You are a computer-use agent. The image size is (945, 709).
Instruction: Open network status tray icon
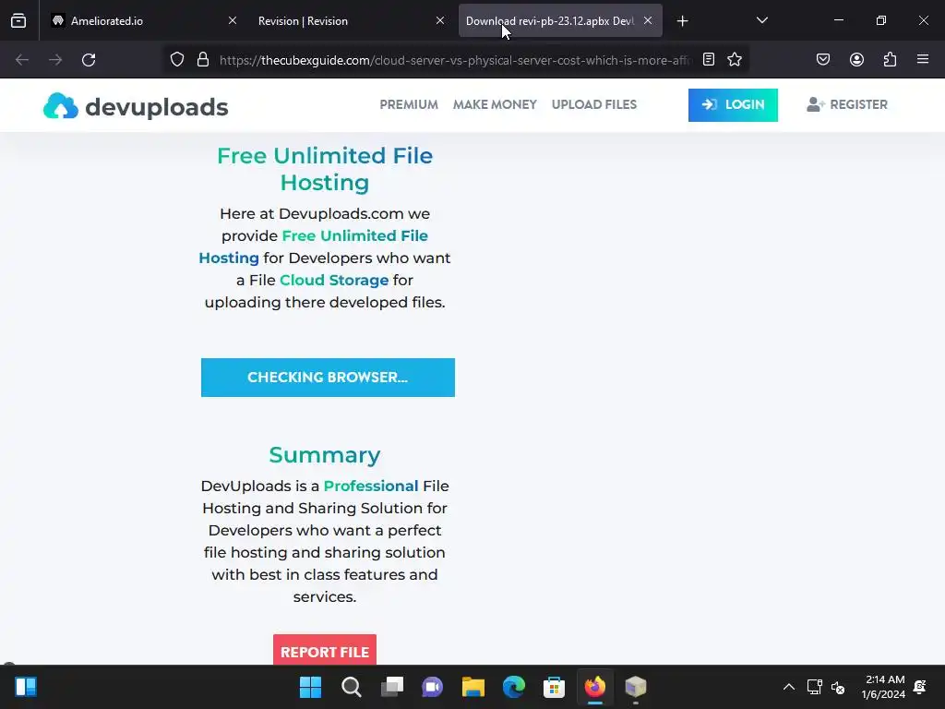(x=814, y=687)
